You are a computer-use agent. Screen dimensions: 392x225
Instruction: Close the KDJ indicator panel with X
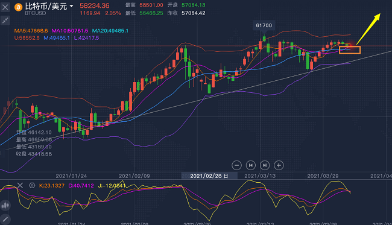point(20,186)
